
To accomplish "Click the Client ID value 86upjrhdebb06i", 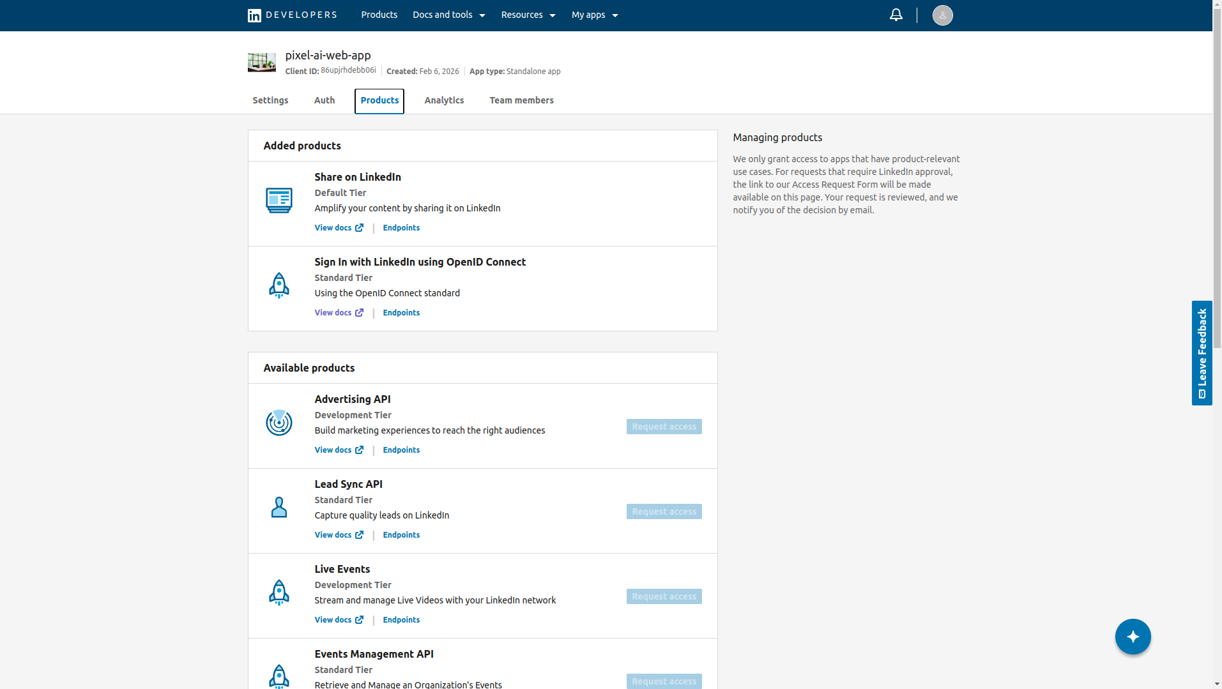I will point(348,70).
